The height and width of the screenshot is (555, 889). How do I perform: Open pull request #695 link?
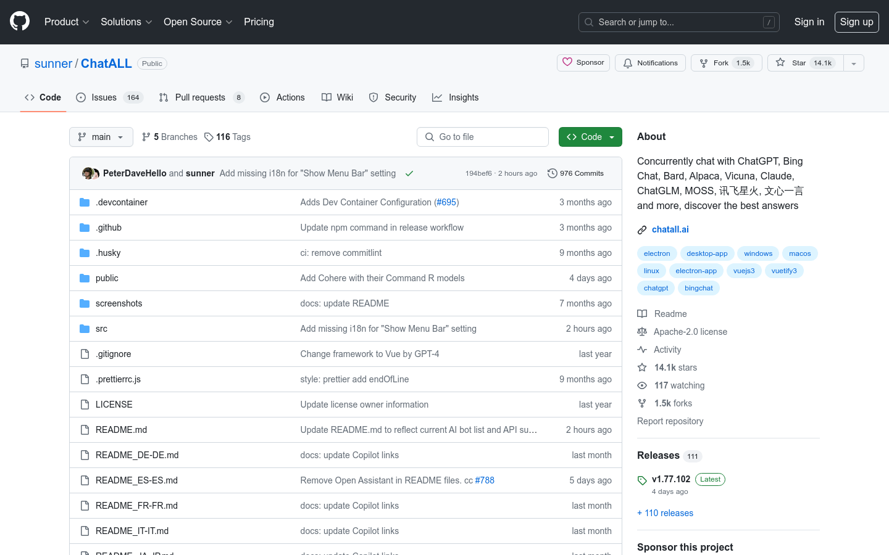(x=446, y=202)
